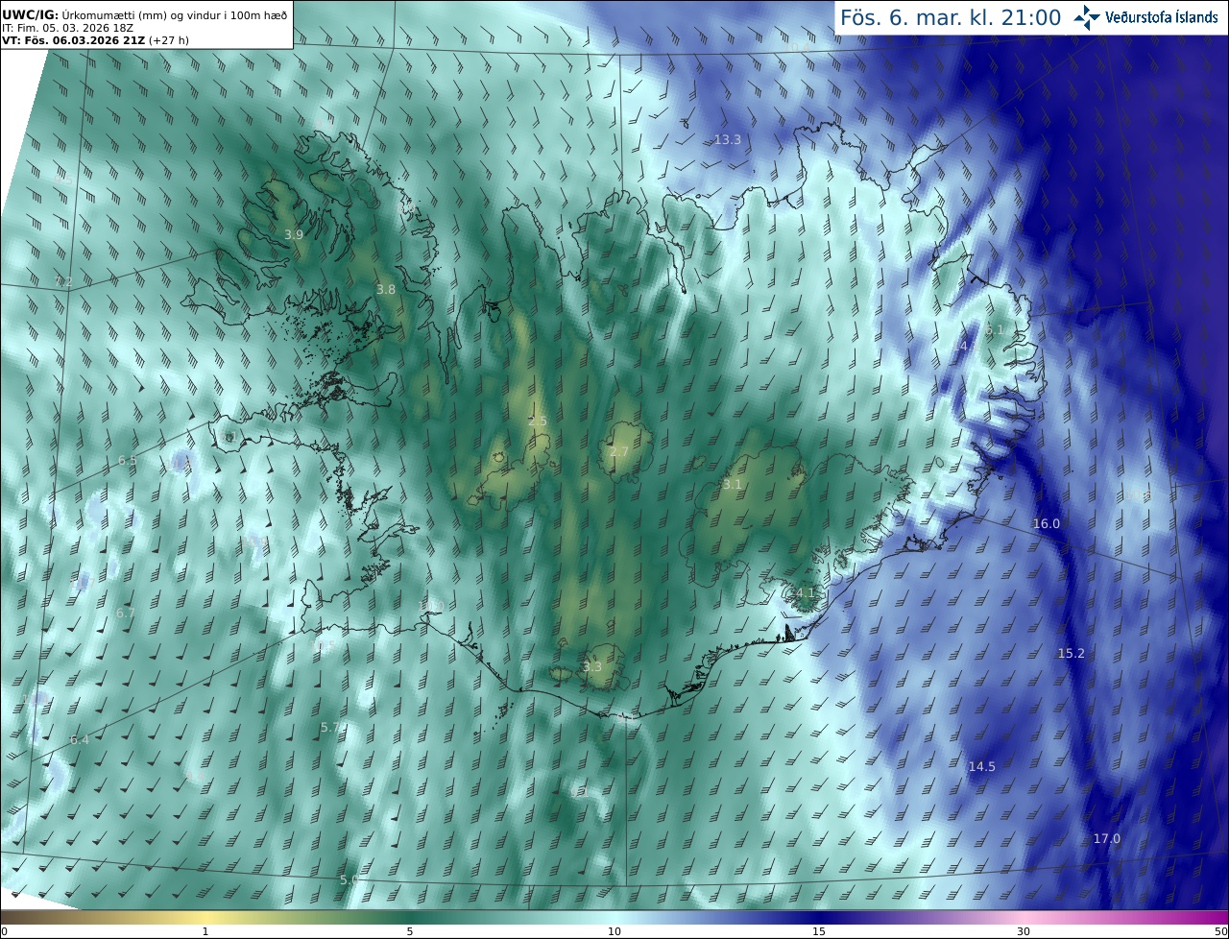The width and height of the screenshot is (1229, 939).
Task: Click the color scale tick labeled 5
Action: pyautogui.click(x=410, y=931)
